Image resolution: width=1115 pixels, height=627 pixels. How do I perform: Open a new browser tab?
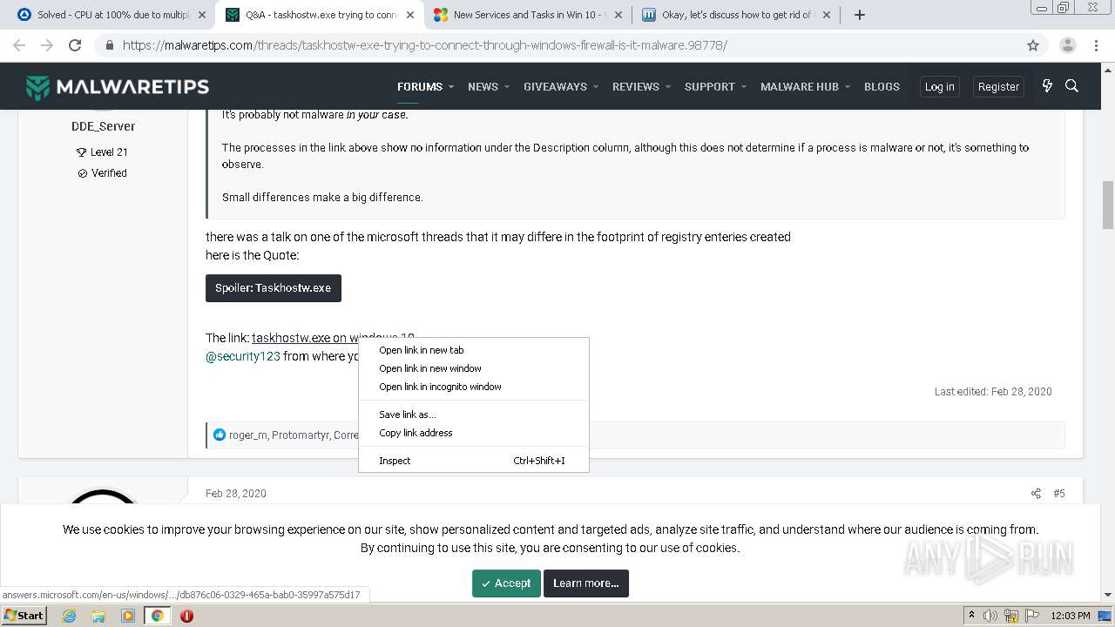point(860,15)
